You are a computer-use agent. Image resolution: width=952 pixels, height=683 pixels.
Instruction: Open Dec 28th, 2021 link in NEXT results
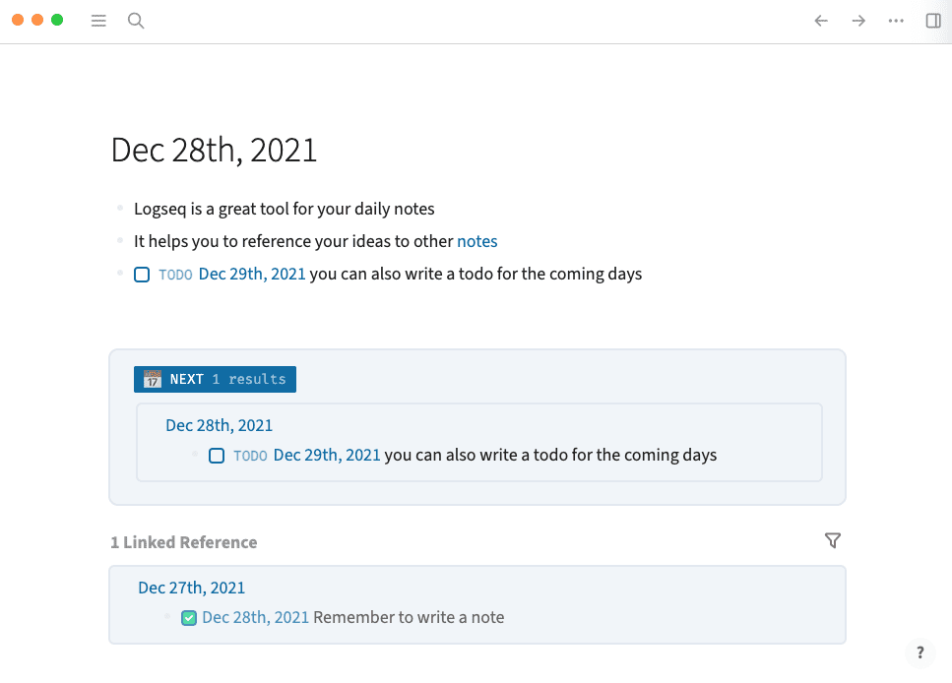point(219,425)
